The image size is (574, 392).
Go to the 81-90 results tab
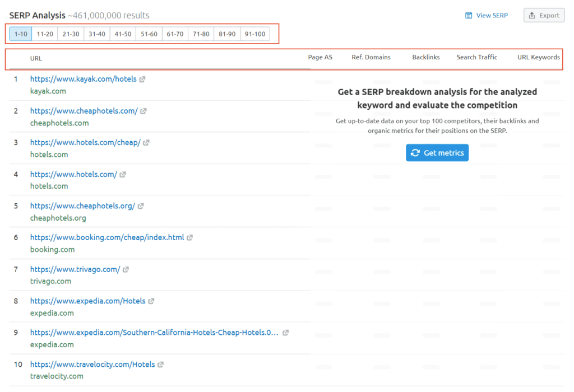(x=227, y=34)
